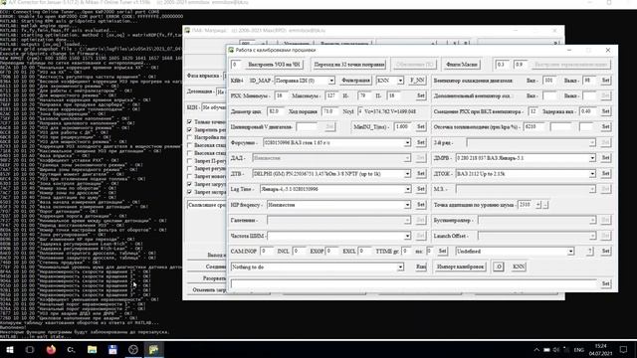Open Windows Start menu
The width and height of the screenshot is (637, 358).
pyautogui.click(x=9, y=349)
